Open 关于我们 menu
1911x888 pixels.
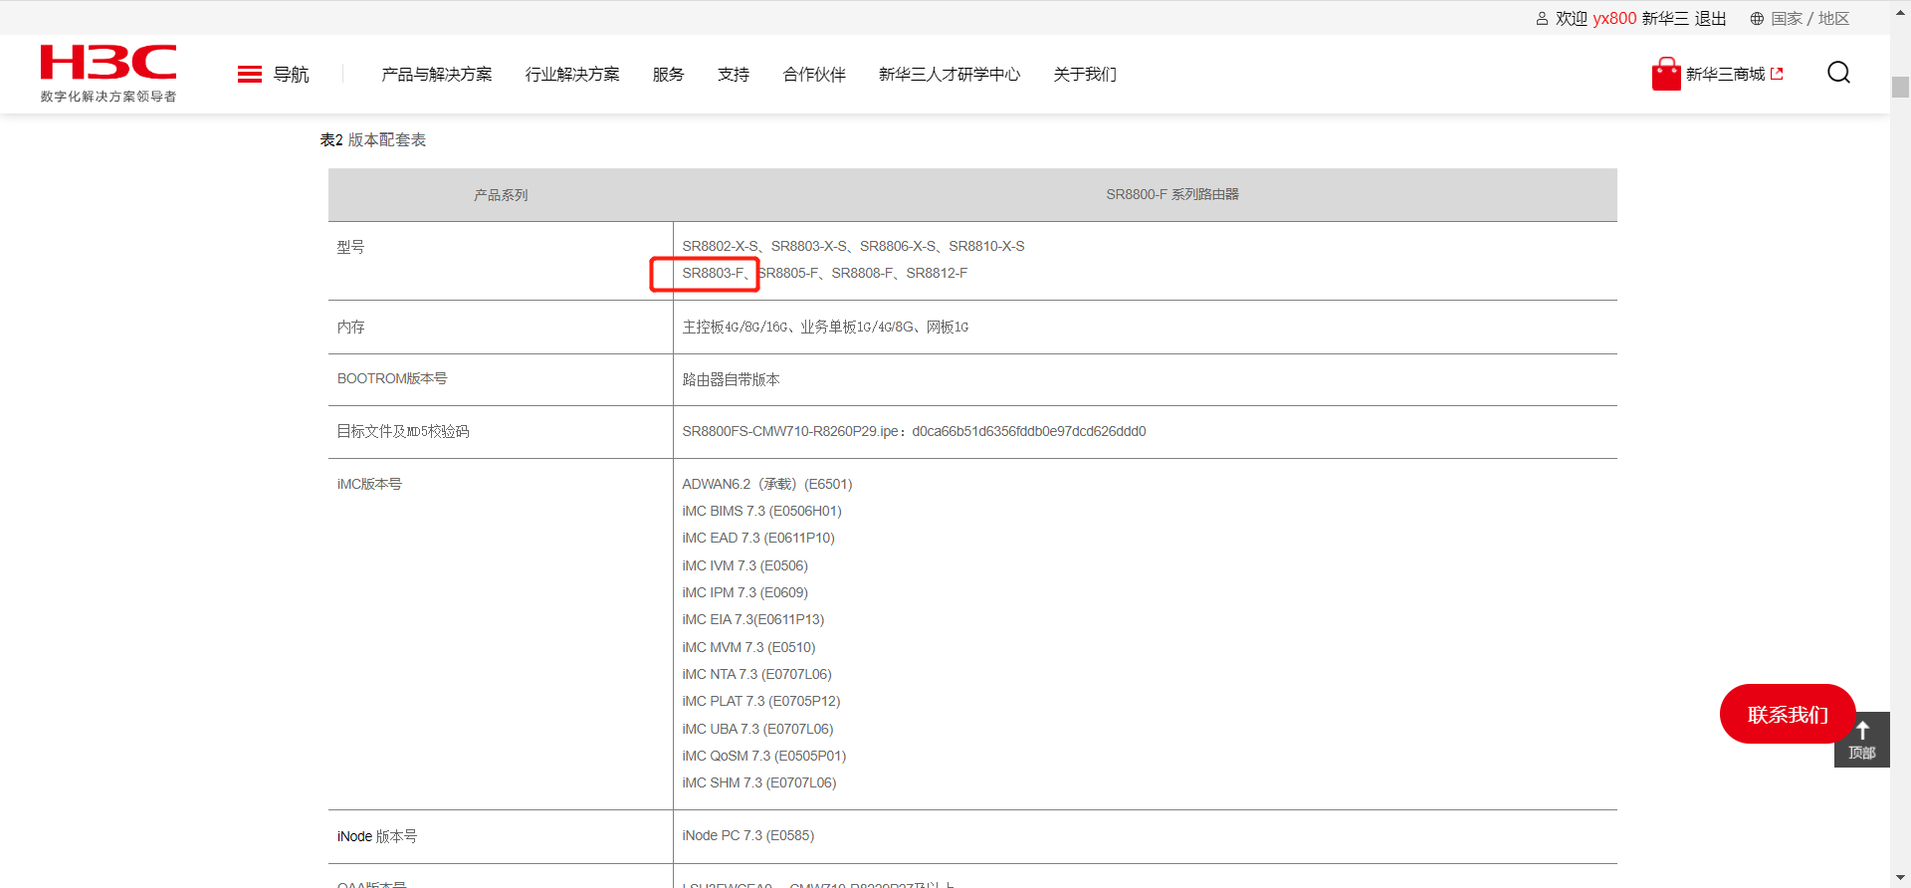[1085, 75]
